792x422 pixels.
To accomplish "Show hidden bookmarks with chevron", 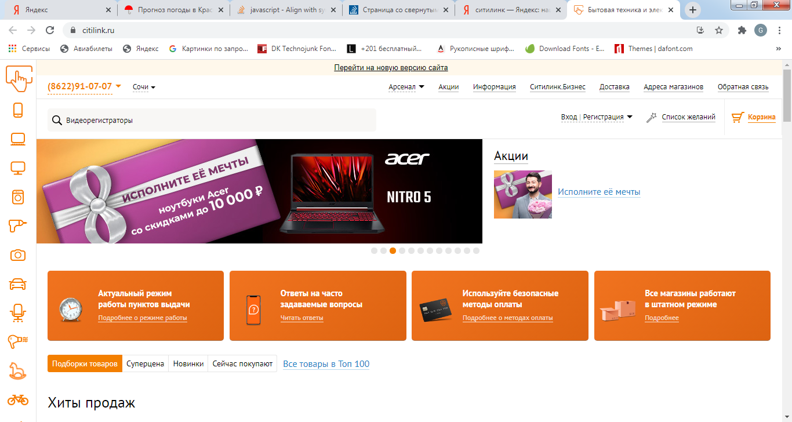I will [x=778, y=49].
